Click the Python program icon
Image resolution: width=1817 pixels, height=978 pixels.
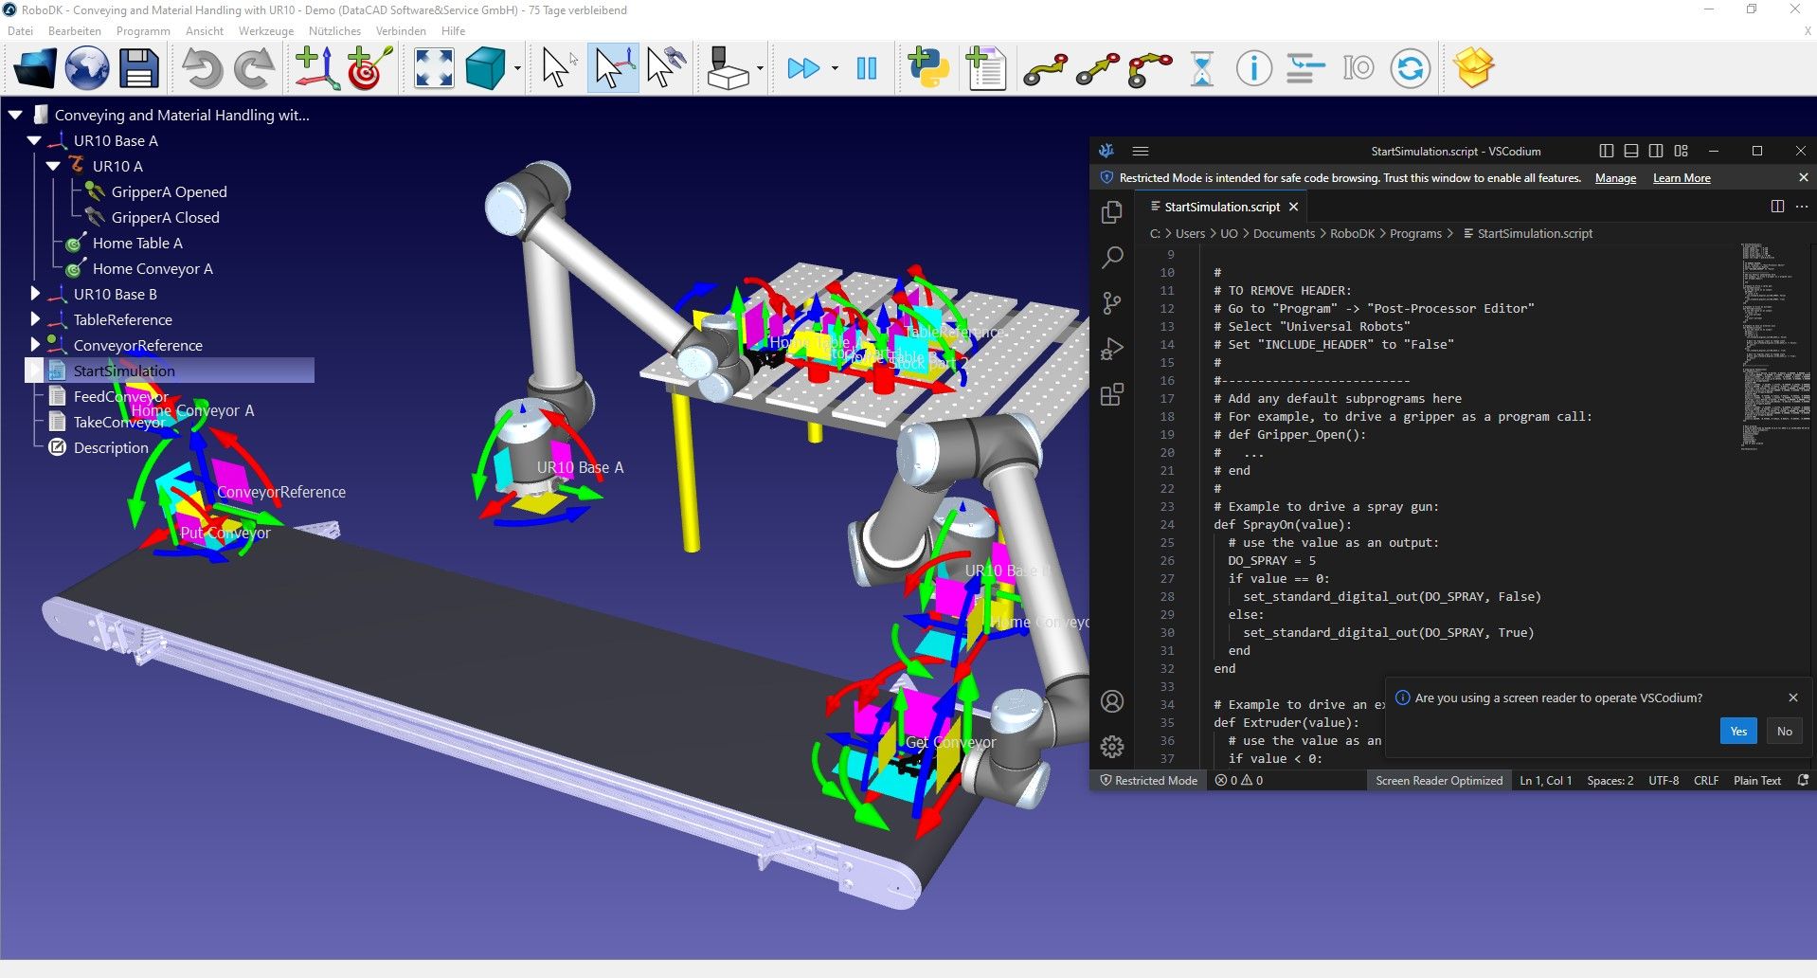click(x=928, y=69)
